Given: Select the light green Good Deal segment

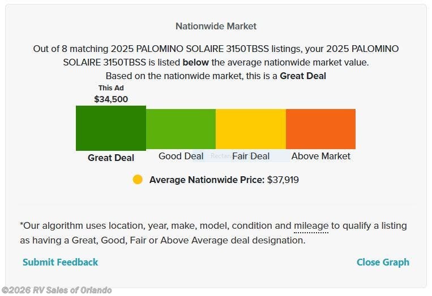Looking at the screenshot, I should point(181,129).
